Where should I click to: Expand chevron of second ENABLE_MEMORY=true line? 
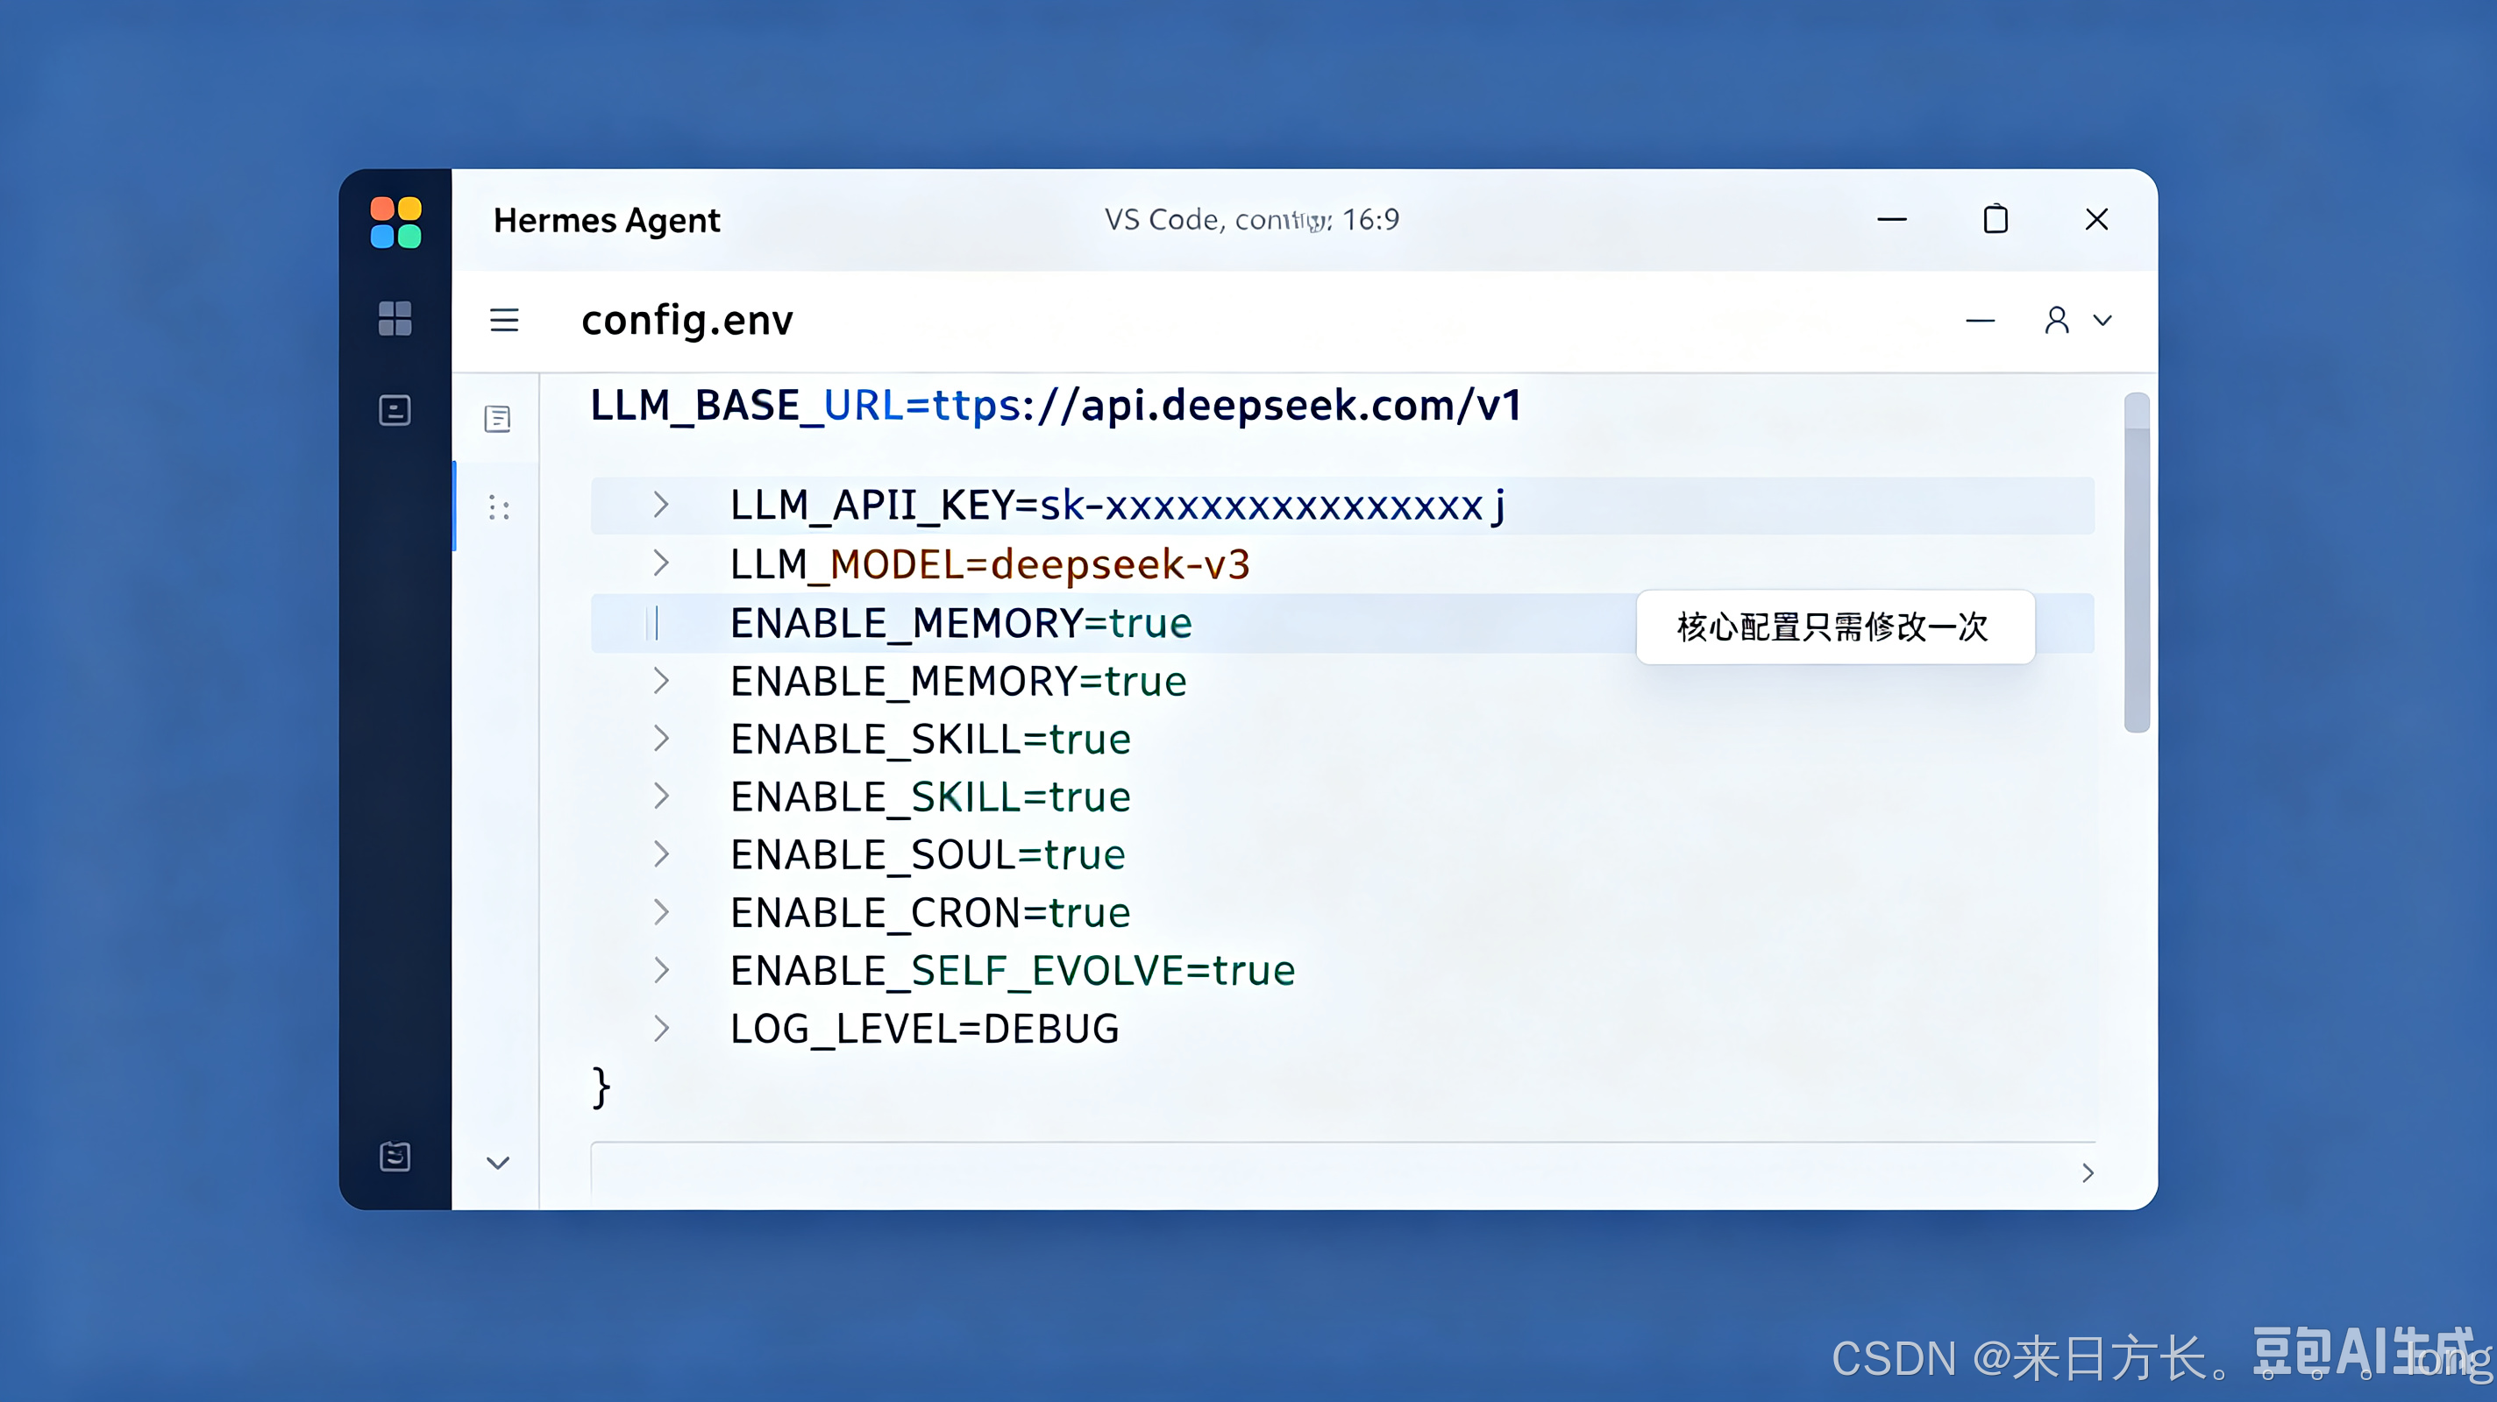pos(661,680)
